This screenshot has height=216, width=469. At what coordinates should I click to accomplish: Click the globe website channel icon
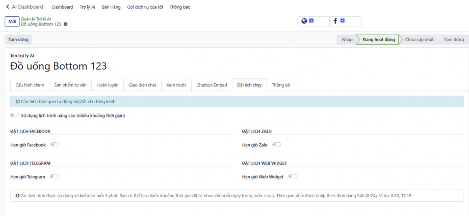[304, 21]
